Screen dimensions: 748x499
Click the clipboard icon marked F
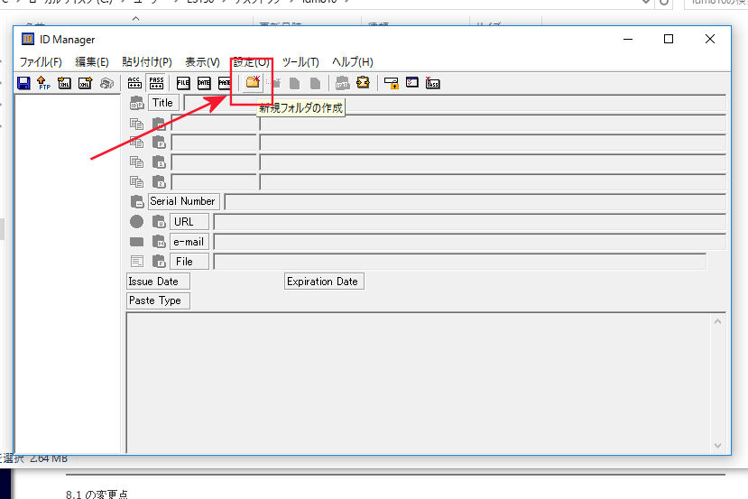pos(159,262)
